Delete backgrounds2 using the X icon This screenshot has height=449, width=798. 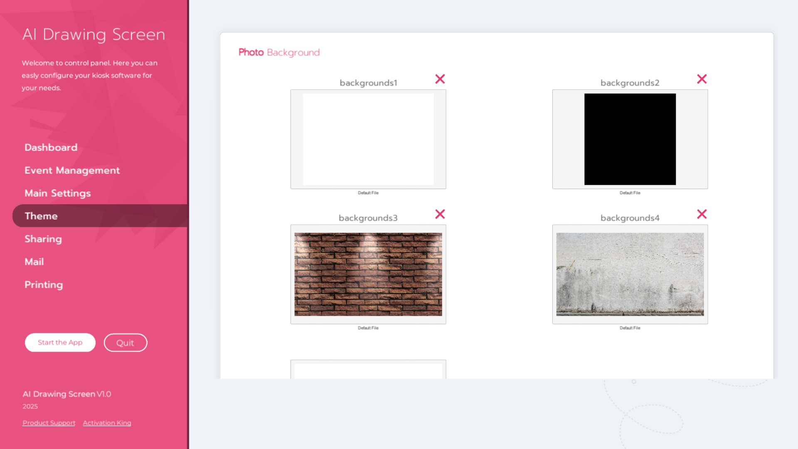[x=702, y=79]
